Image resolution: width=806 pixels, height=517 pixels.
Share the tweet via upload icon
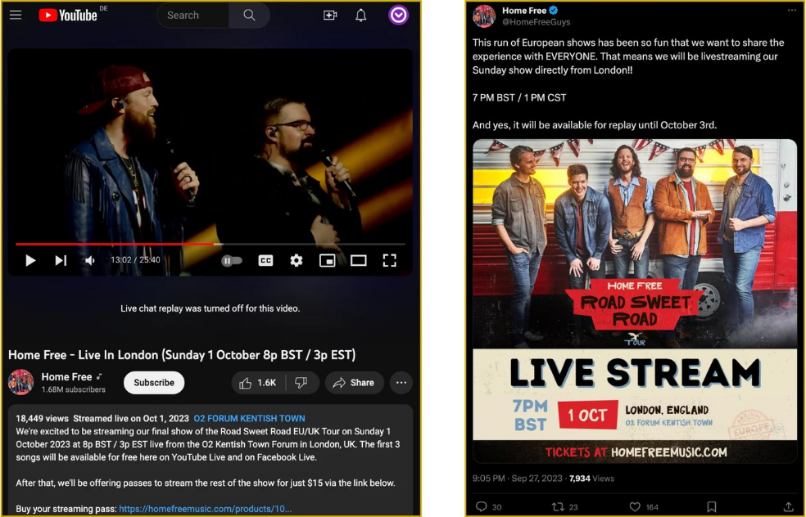point(788,506)
